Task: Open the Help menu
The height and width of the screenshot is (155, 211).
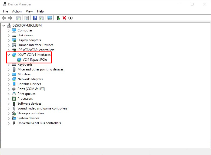Action: click(x=40, y=11)
